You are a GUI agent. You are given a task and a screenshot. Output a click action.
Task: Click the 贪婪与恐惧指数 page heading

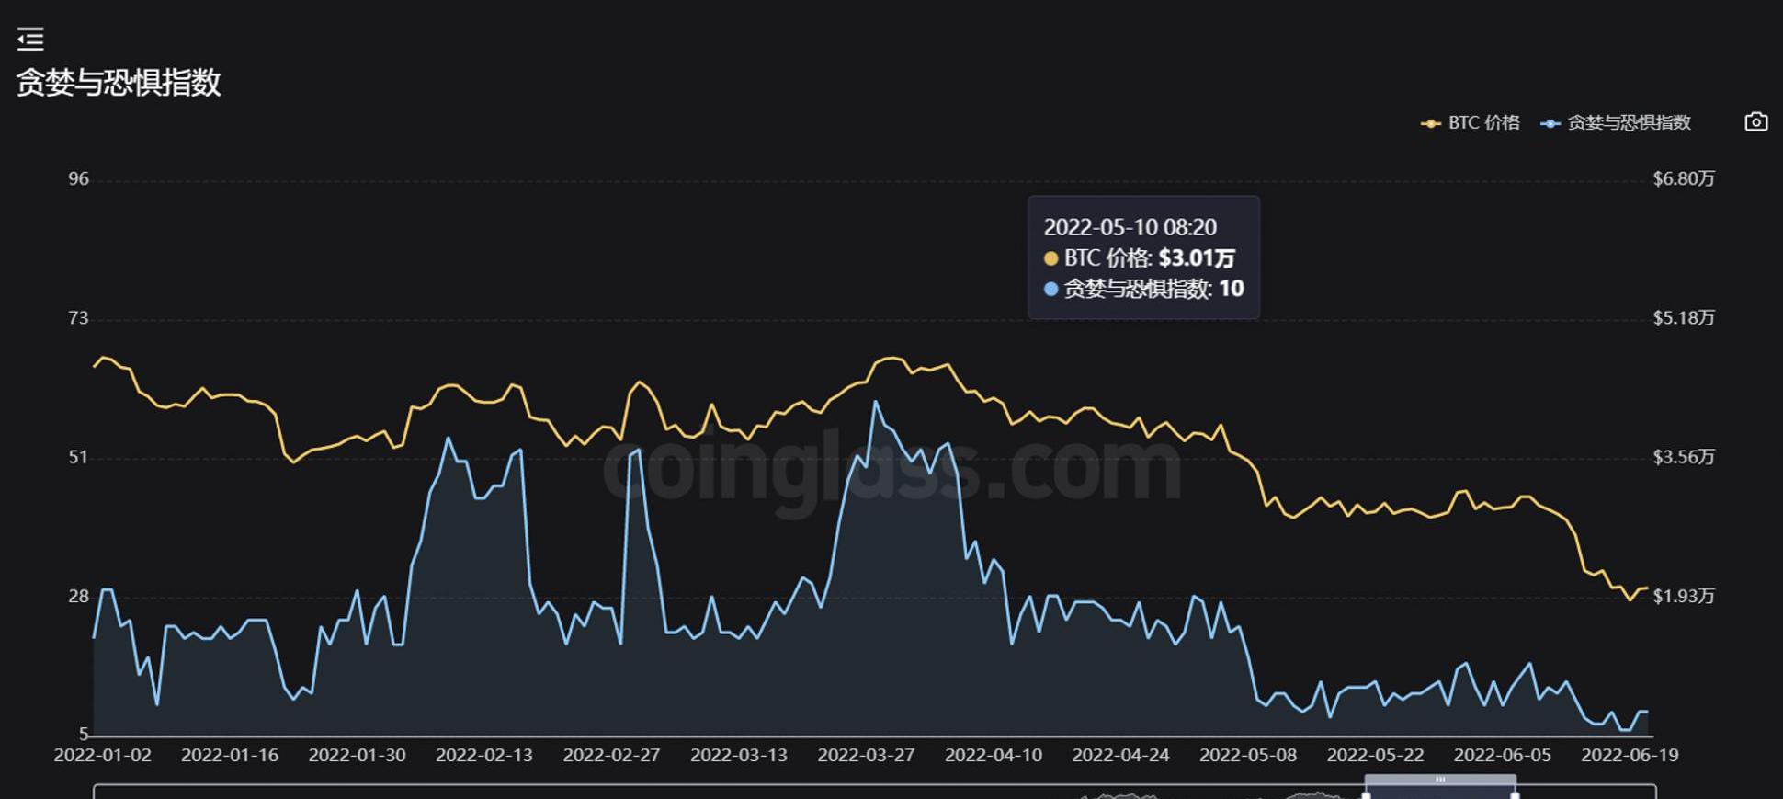pos(119,83)
